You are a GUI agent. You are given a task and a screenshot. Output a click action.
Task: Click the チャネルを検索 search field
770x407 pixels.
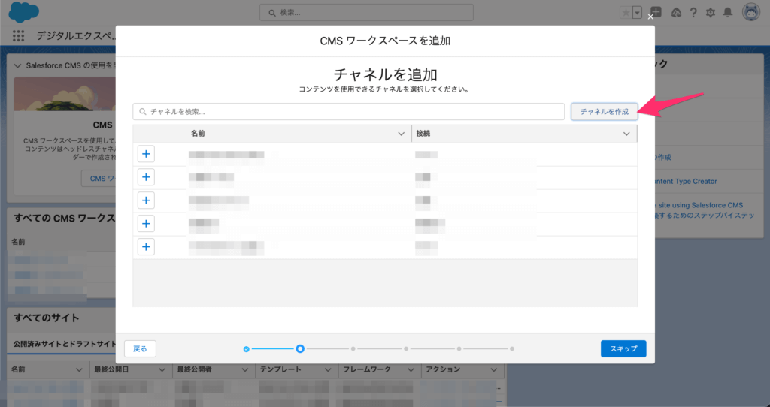click(349, 111)
